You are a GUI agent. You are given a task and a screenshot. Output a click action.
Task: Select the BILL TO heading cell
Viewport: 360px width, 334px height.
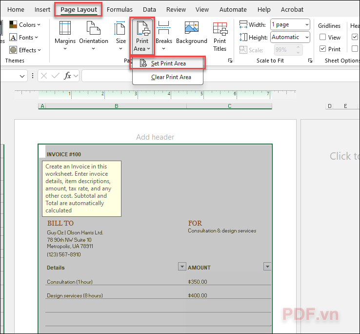click(60, 223)
